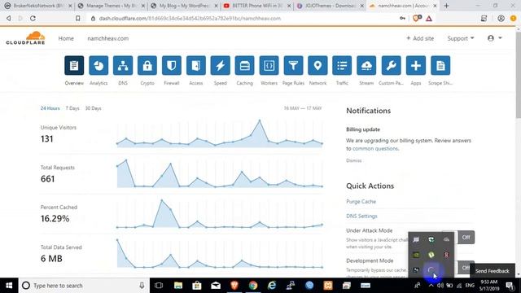The height and width of the screenshot is (293, 521).
Task: Open a new browser tab
Action: point(446,6)
